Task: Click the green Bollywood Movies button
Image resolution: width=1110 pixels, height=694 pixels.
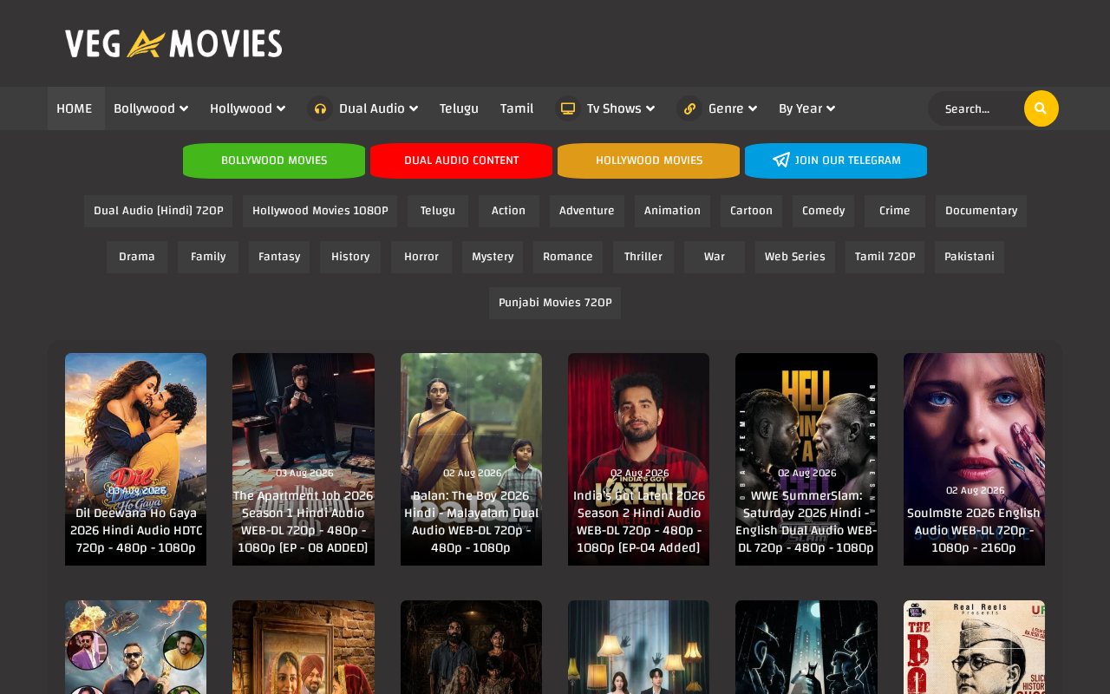Action: click(274, 160)
